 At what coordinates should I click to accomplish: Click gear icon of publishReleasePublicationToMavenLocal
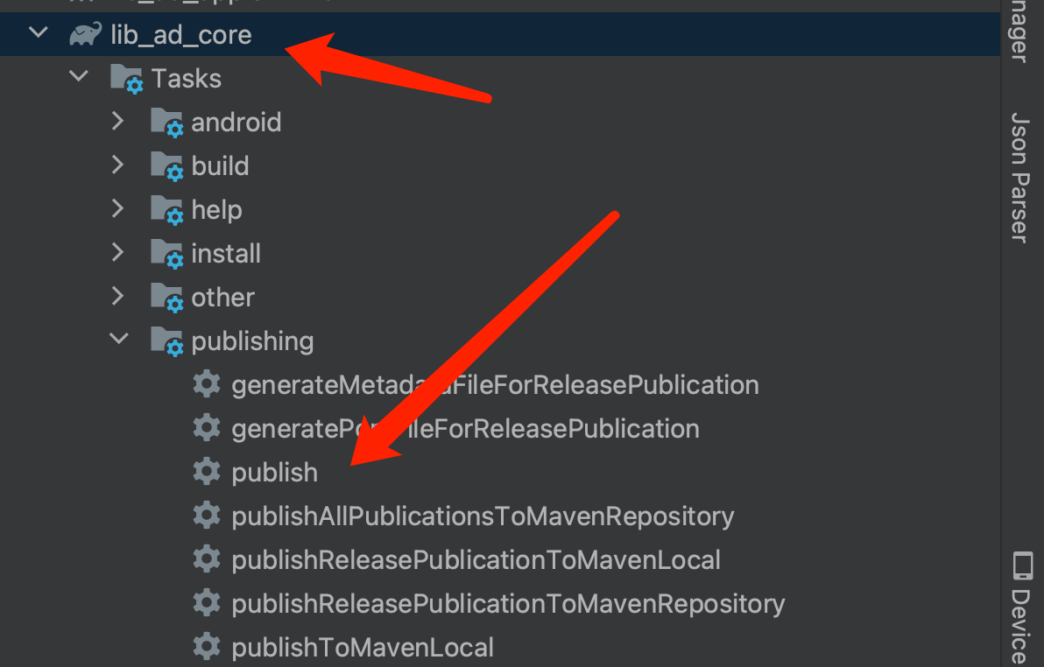coord(207,559)
